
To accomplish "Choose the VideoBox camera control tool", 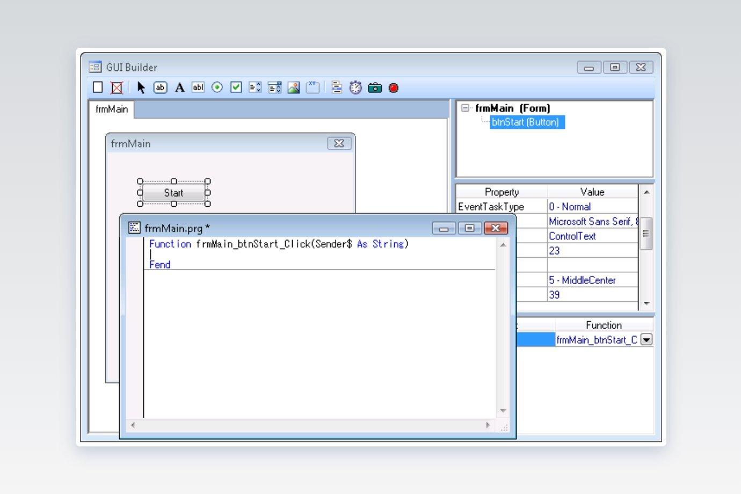I will tap(375, 88).
